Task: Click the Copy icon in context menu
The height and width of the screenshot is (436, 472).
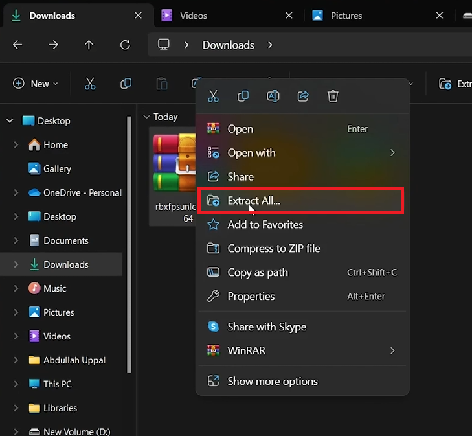Action: point(243,97)
